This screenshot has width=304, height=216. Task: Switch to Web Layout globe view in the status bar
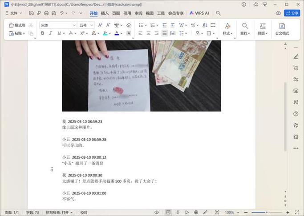point(196,212)
